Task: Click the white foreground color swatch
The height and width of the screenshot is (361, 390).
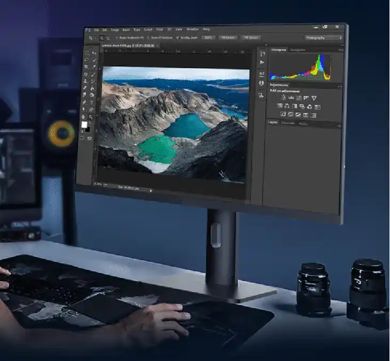Action: tap(84, 124)
